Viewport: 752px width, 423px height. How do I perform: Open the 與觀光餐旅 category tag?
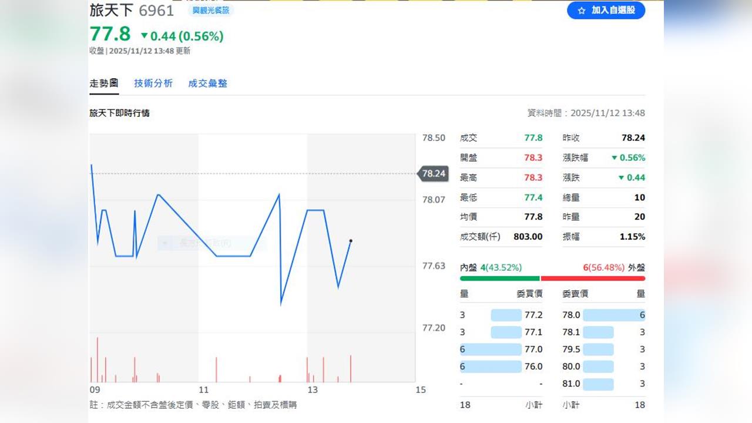(211, 10)
